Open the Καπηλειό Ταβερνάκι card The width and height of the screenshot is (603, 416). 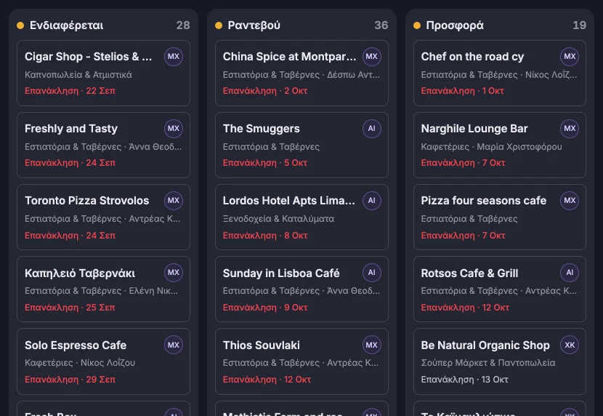point(103,289)
